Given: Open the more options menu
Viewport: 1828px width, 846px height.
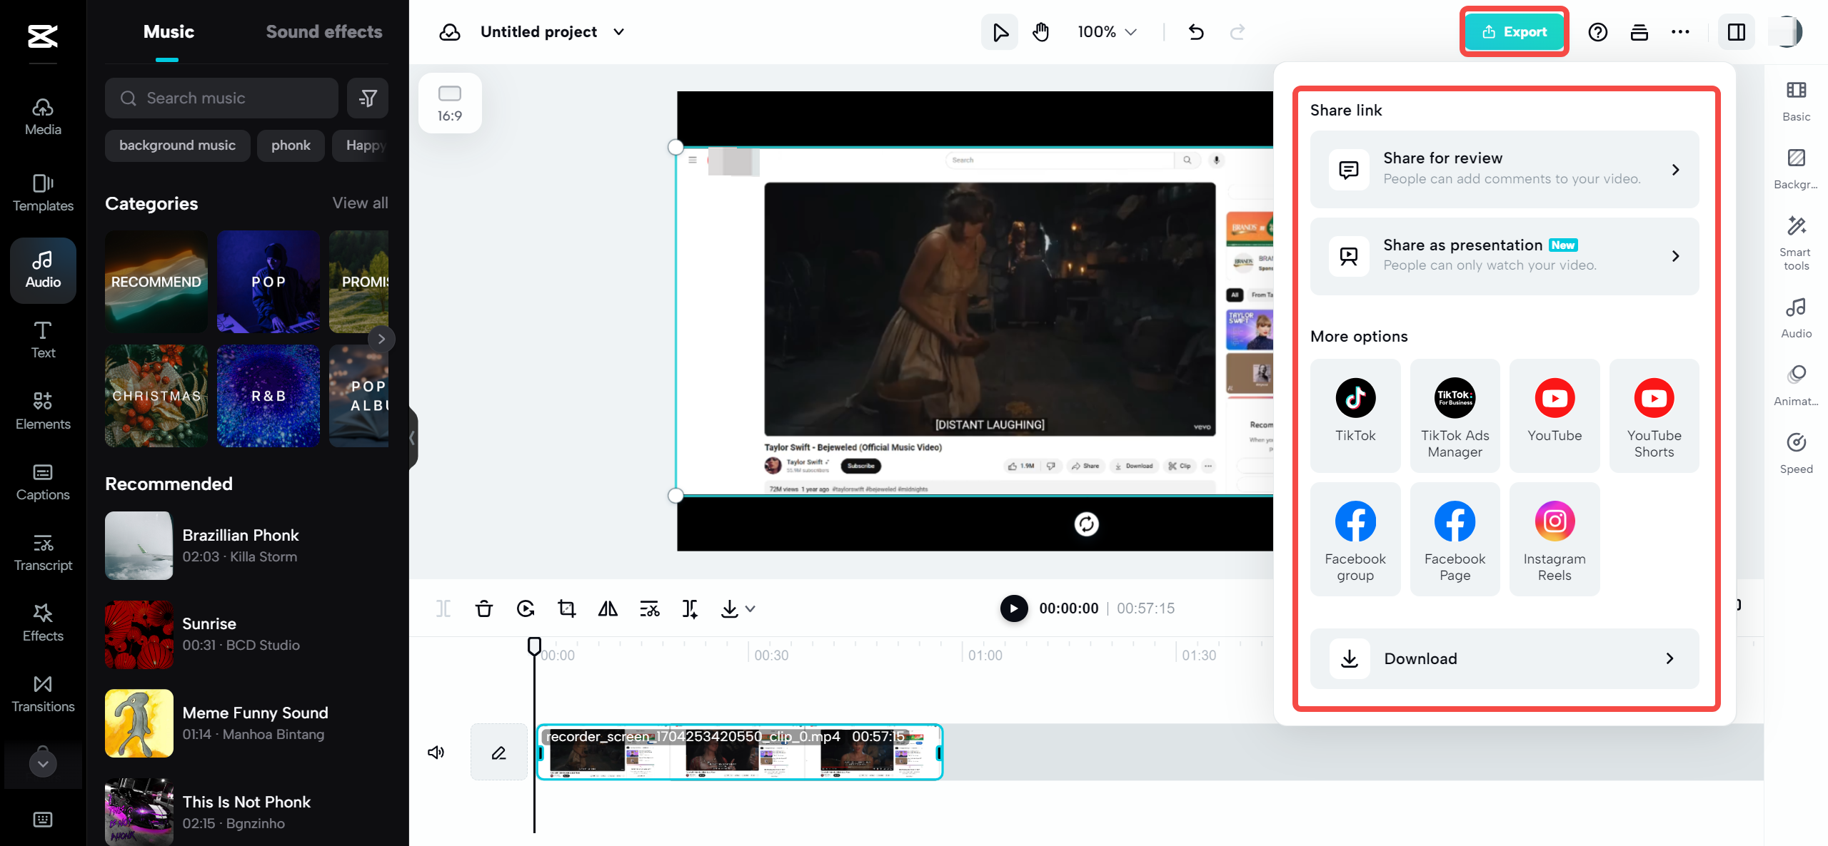Looking at the screenshot, I should pyautogui.click(x=1681, y=31).
